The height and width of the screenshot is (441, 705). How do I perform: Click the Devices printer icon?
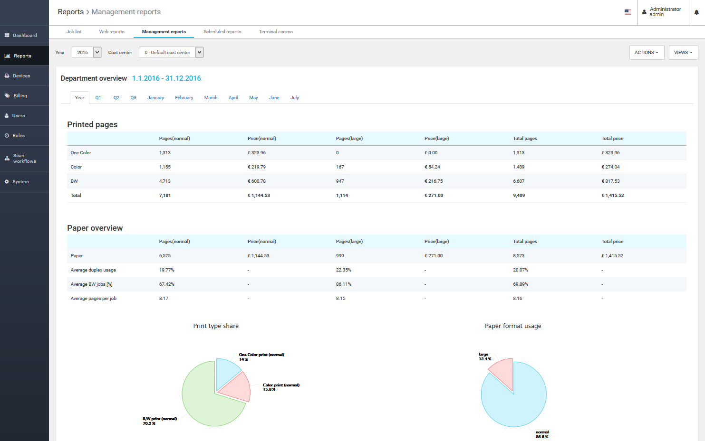coord(7,76)
